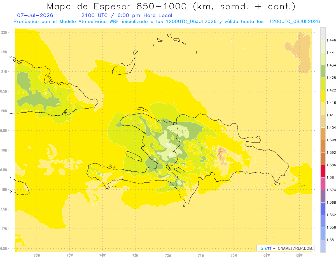Viewport: 336px width, 259px height.
Task: Click the 18N latitude label
Action: point(5,190)
